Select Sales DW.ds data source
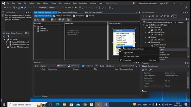 pos(158,30)
